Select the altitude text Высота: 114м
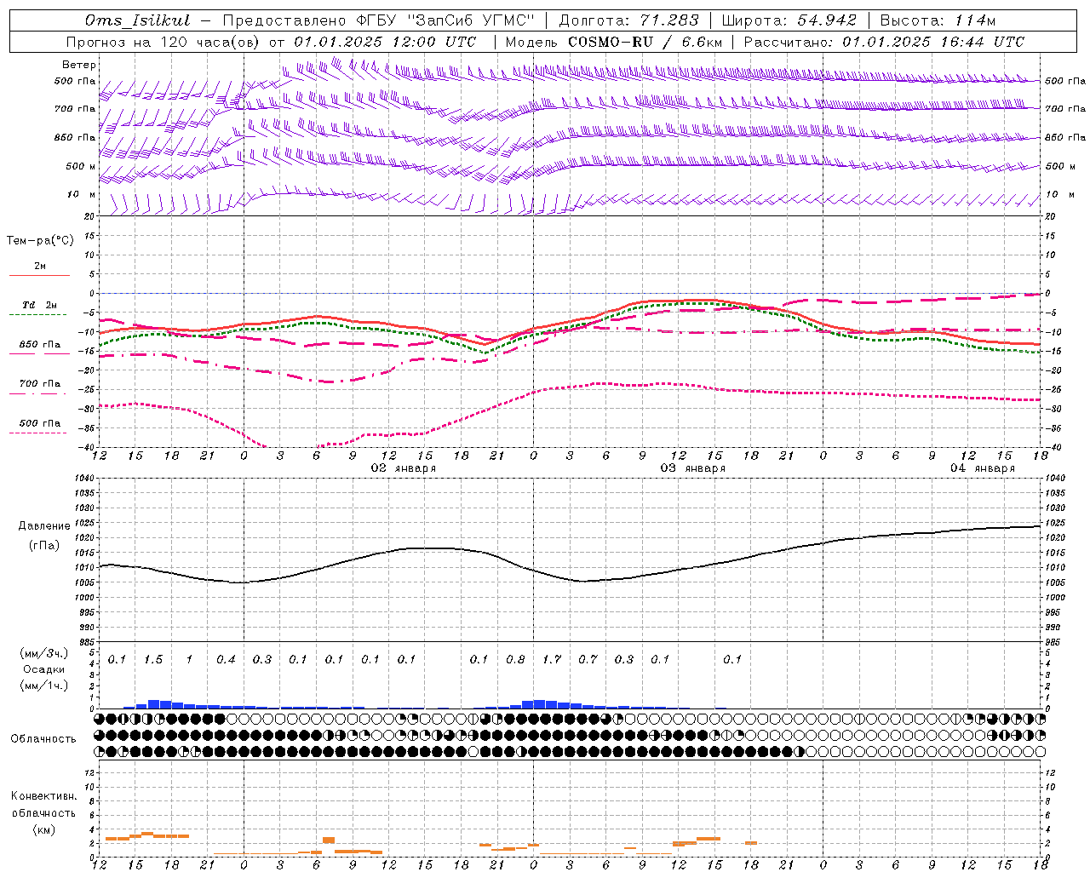The height and width of the screenshot is (872, 1090). [938, 20]
